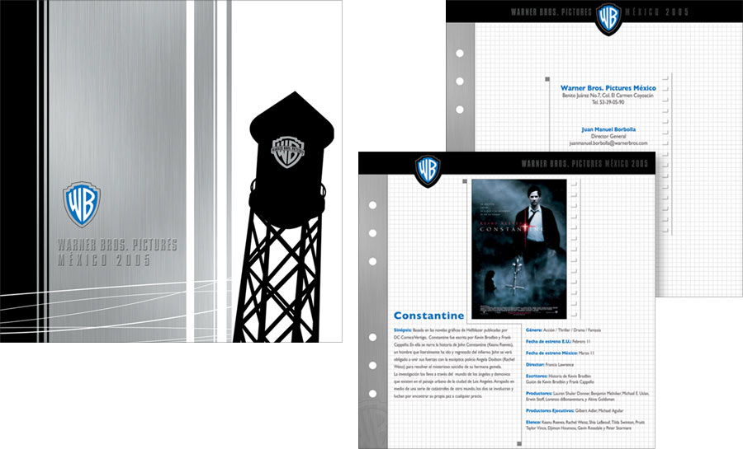The height and width of the screenshot is (449, 743).
Task: Click the WB shield in the contact page header
Action: click(x=608, y=19)
